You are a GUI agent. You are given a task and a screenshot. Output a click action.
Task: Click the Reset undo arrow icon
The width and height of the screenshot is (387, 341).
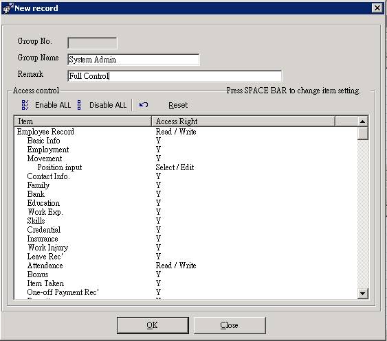point(144,105)
